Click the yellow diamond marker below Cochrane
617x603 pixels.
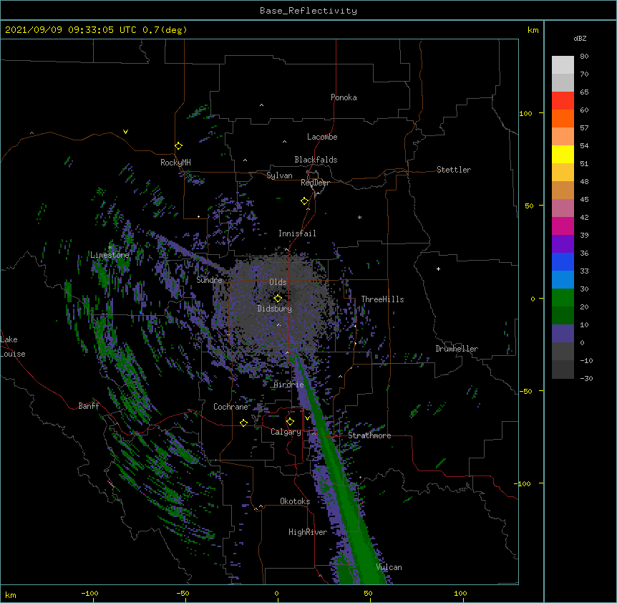(243, 423)
